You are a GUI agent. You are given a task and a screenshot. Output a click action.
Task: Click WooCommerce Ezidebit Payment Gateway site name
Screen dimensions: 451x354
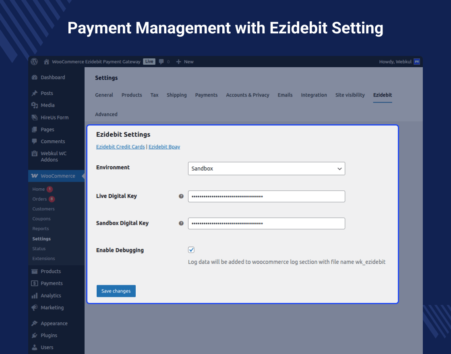click(x=96, y=62)
